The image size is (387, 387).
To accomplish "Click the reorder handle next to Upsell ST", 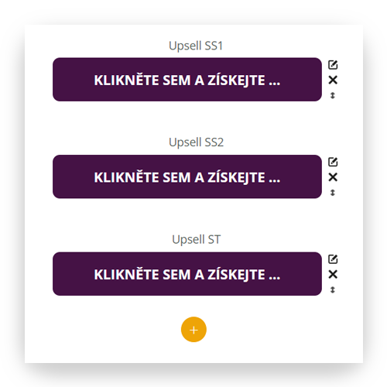I will pyautogui.click(x=333, y=289).
